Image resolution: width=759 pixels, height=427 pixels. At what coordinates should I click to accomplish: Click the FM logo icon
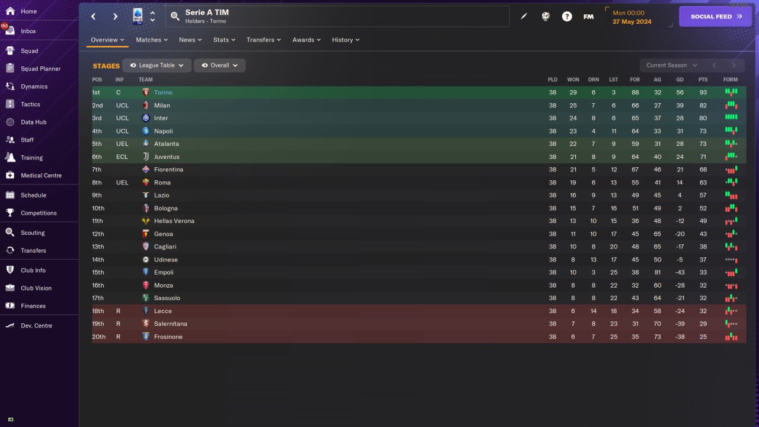[x=588, y=17]
